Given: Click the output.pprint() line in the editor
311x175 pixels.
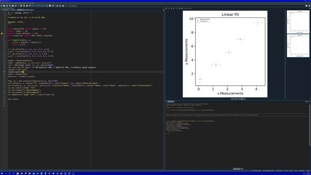Looking at the screenshot, I should (x=16, y=72).
